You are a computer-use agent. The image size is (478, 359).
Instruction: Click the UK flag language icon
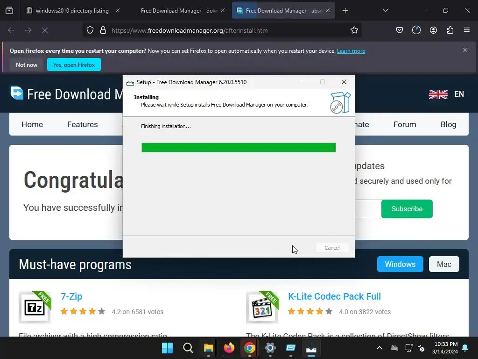coord(438,94)
